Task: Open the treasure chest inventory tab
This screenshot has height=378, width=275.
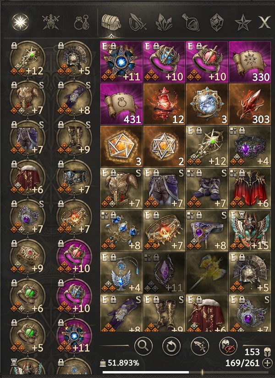Action: tap(111, 22)
